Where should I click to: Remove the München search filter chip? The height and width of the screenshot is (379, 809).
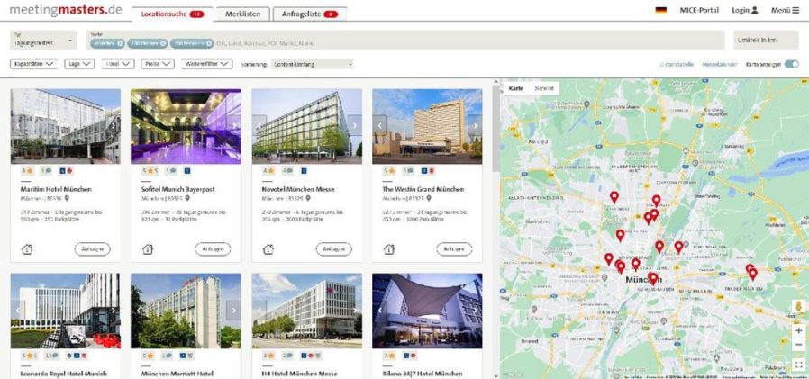click(x=121, y=43)
